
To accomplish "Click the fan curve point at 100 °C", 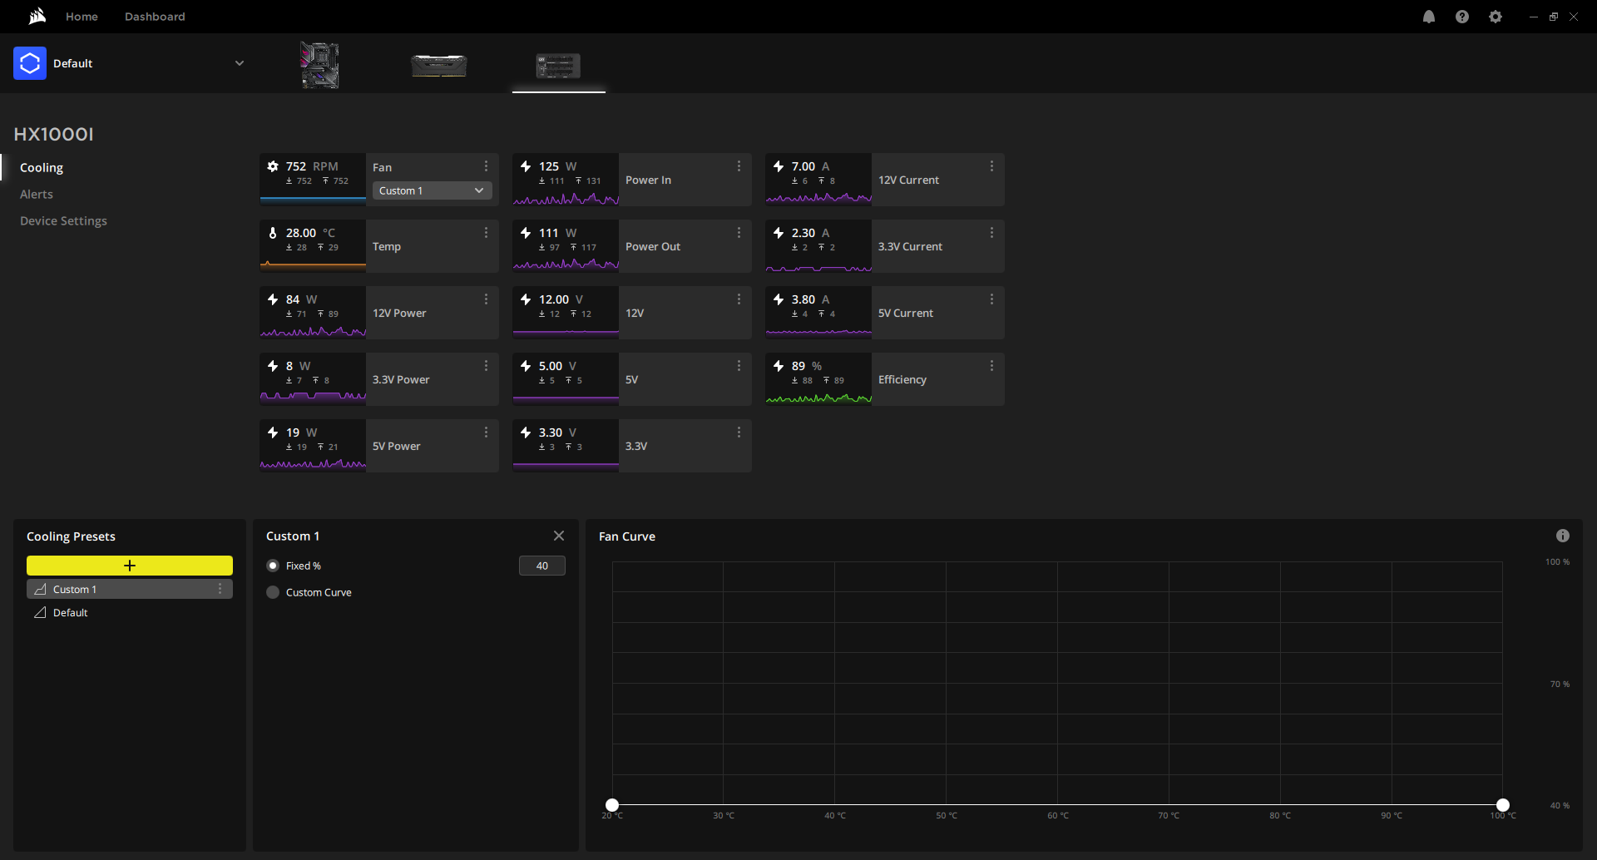I will click(x=1503, y=805).
